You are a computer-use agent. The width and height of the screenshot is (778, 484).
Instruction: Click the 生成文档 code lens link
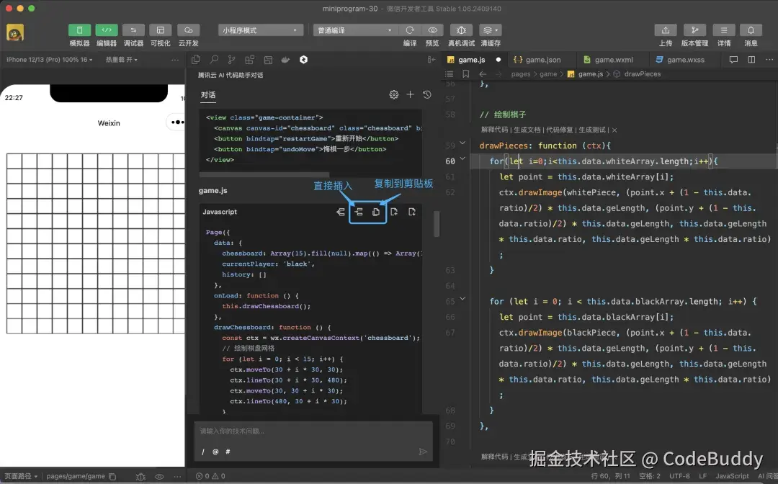click(527, 130)
